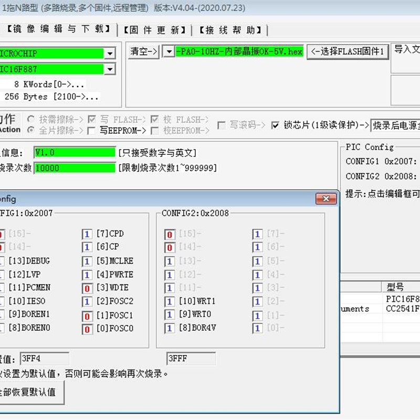This screenshot has height=420, width=420.
Task: Click the V1.0 version info field
Action: (x=75, y=152)
